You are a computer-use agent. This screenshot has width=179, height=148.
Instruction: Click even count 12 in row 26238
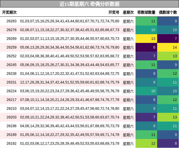tap(168, 73)
